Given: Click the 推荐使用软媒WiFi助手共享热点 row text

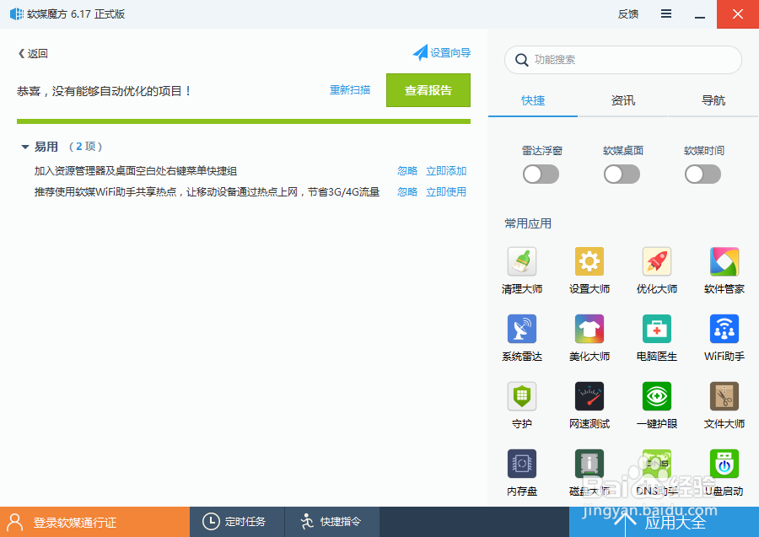Looking at the screenshot, I should click(x=207, y=192).
